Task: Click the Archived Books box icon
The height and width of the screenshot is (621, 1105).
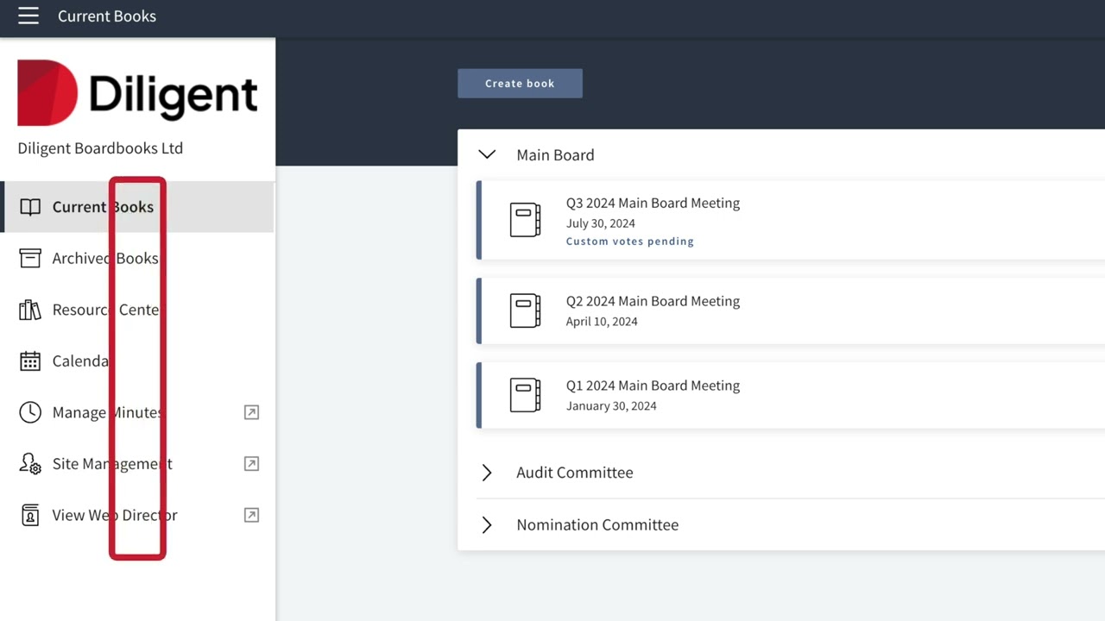Action: [30, 258]
